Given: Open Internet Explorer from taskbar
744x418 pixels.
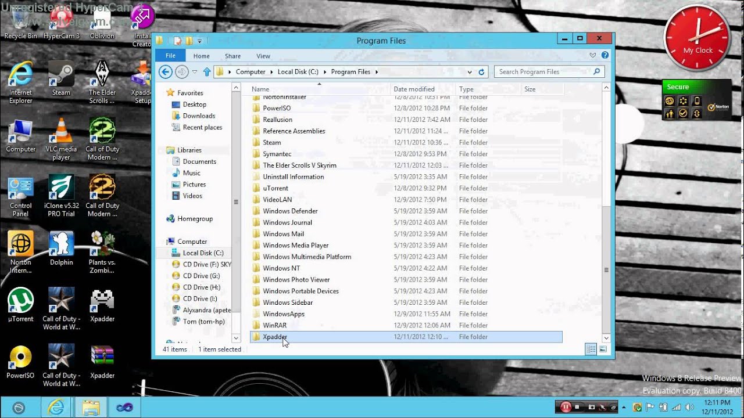Looking at the screenshot, I should pos(56,407).
